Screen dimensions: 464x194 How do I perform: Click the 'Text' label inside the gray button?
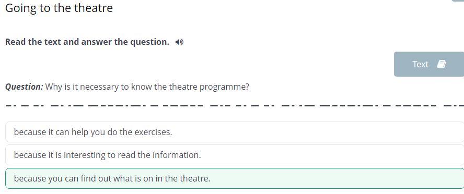pos(420,64)
